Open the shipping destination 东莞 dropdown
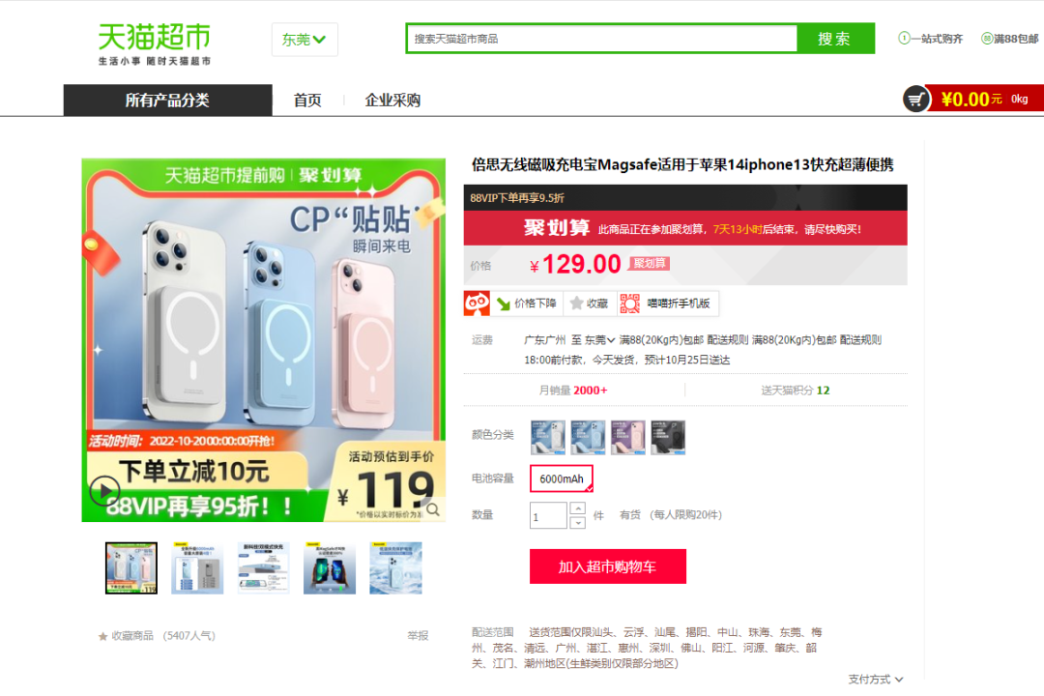This screenshot has width=1044, height=696. coord(599,339)
